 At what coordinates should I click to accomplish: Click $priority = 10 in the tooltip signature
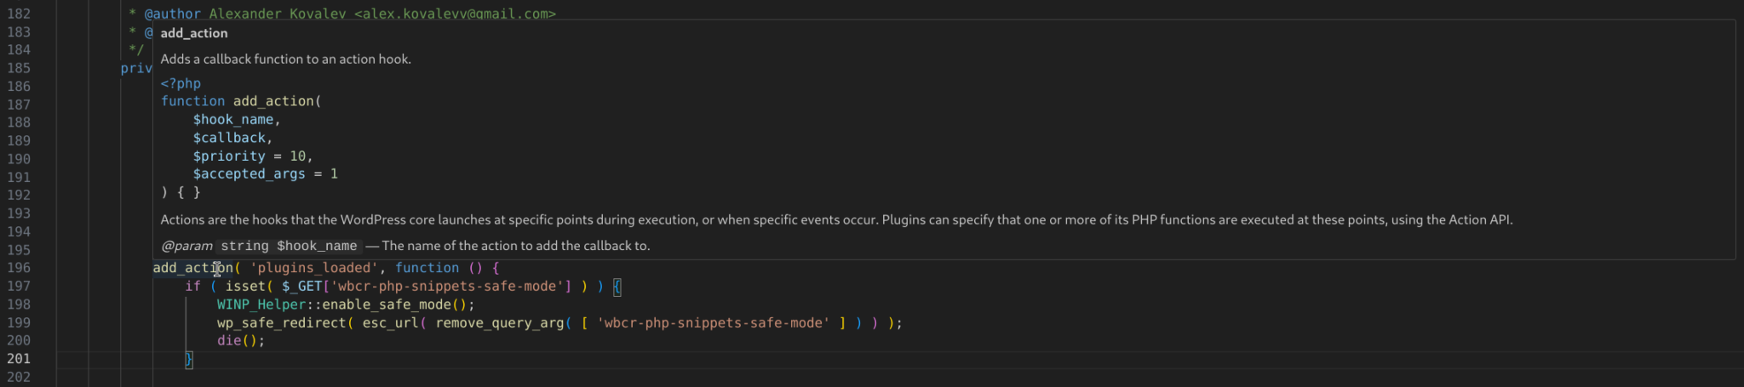(x=250, y=157)
